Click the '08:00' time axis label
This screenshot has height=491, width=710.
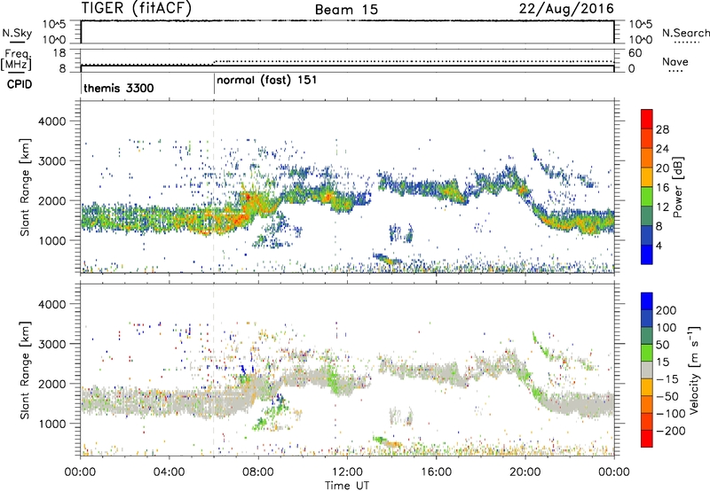point(258,472)
